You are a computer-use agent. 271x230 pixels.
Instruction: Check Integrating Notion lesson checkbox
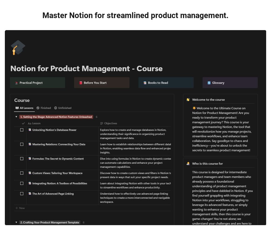coord(22,183)
